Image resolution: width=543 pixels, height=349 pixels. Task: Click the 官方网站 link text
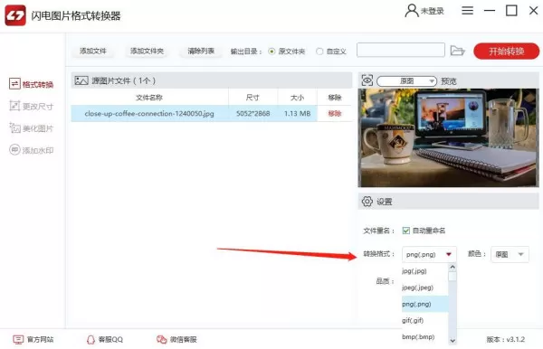click(x=40, y=340)
